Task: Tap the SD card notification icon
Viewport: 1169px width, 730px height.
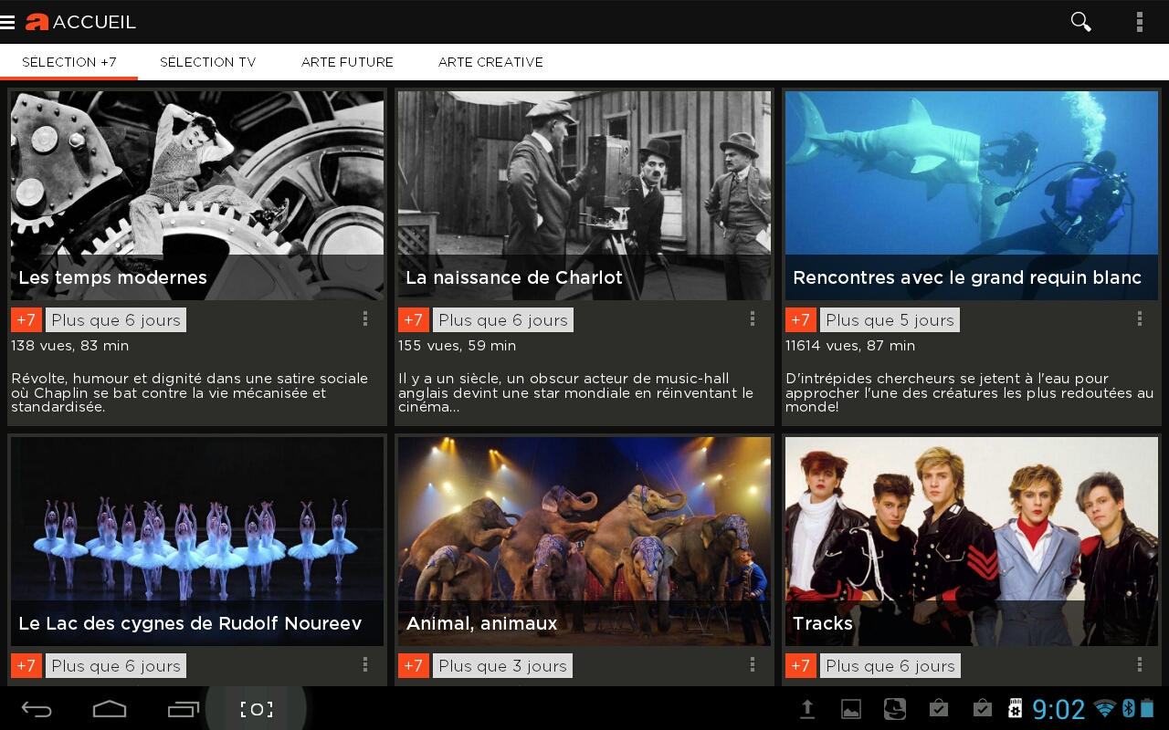Action: coord(1014,709)
